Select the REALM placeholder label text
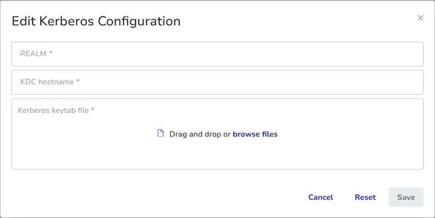This screenshot has height=218, width=435. click(x=36, y=54)
